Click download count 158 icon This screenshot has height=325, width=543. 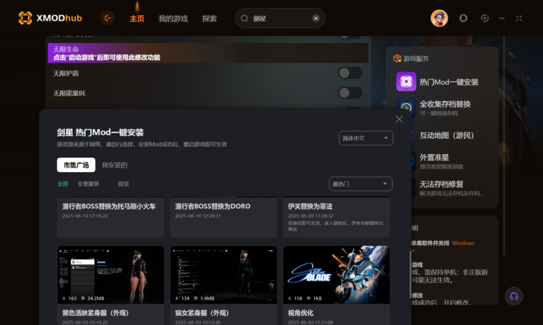[x=290, y=298]
